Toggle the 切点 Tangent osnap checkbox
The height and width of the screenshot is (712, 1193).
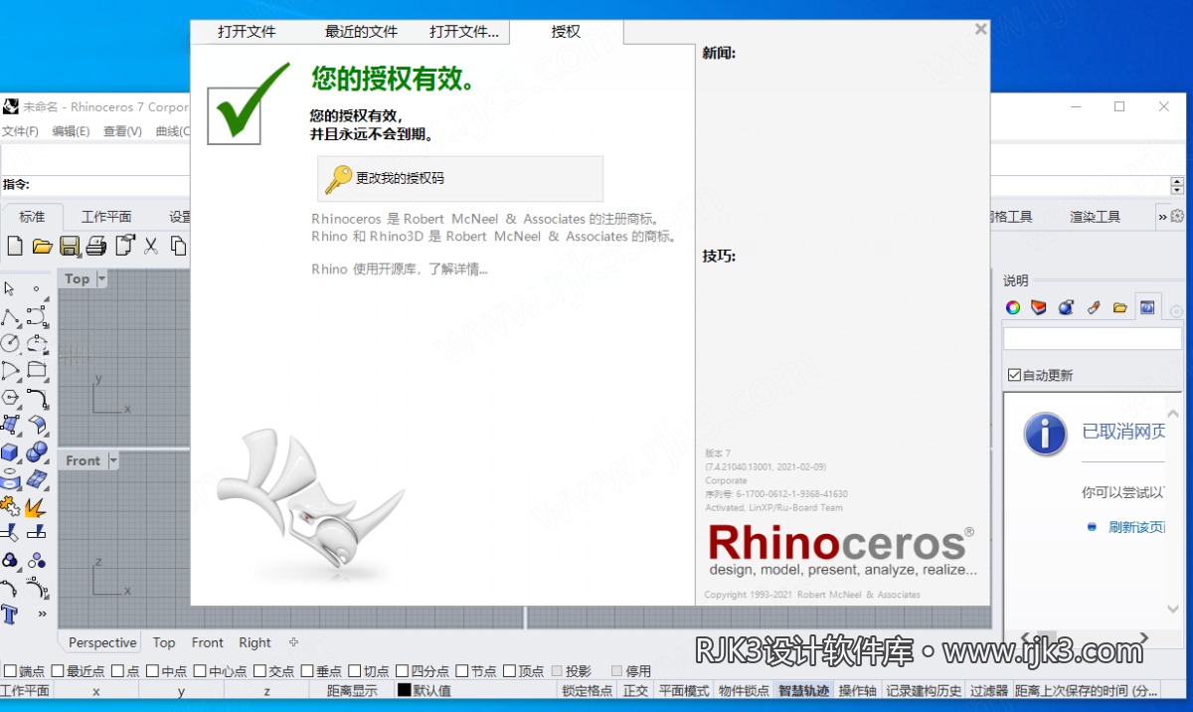[x=354, y=671]
